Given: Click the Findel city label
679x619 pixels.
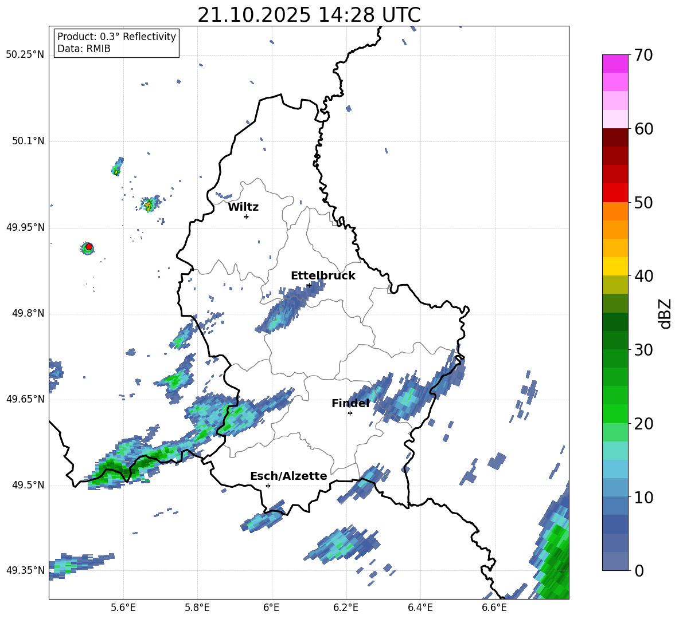Looking at the screenshot, I should pos(350,403).
